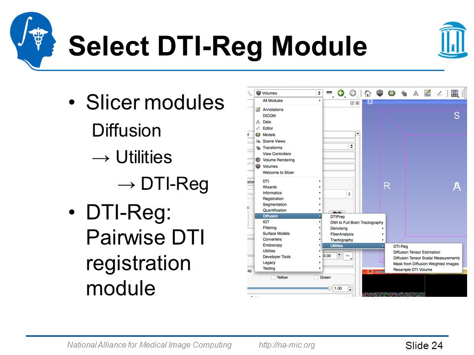Open the Volumes module selector combo box
474x355 pixels.
[x=288, y=93]
